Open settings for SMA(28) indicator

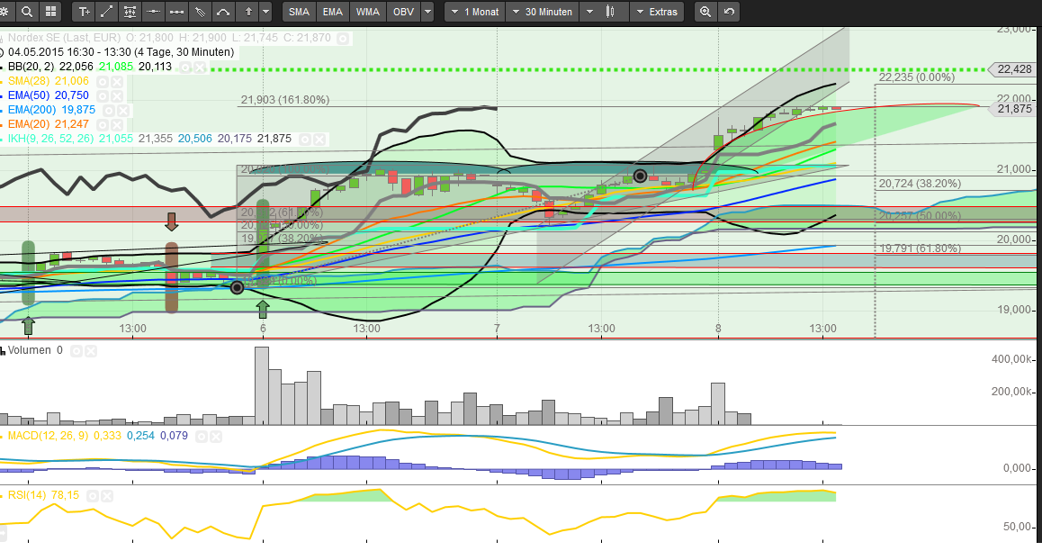click(x=103, y=81)
